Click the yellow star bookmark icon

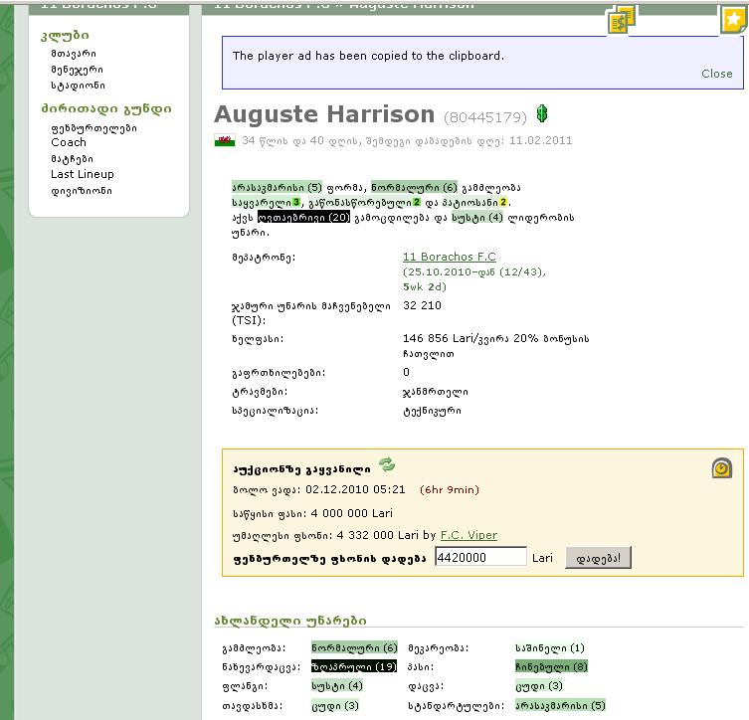point(734,20)
